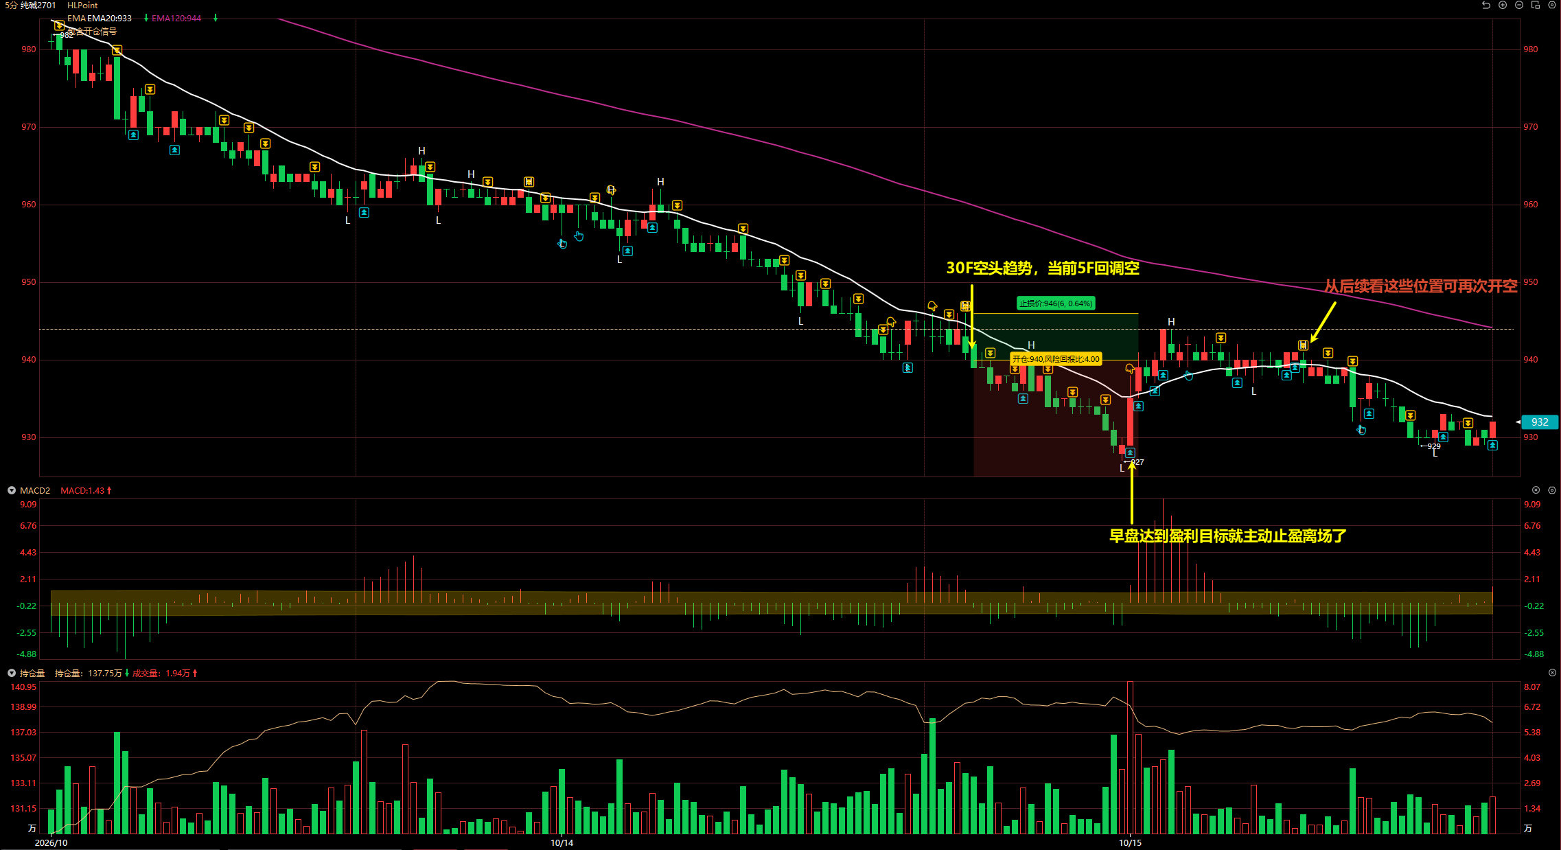Click the 开仓:940 entry price label

click(x=1056, y=359)
